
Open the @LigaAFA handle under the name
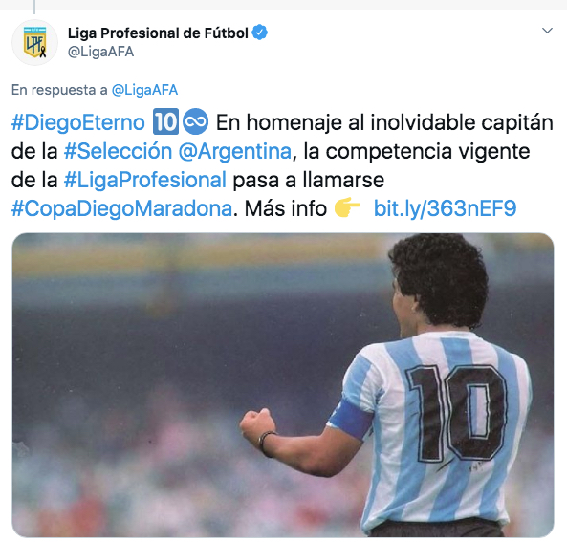tap(101, 52)
